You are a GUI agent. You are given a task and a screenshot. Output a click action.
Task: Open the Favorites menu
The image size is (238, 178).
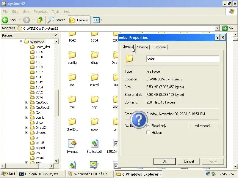click(x=40, y=12)
